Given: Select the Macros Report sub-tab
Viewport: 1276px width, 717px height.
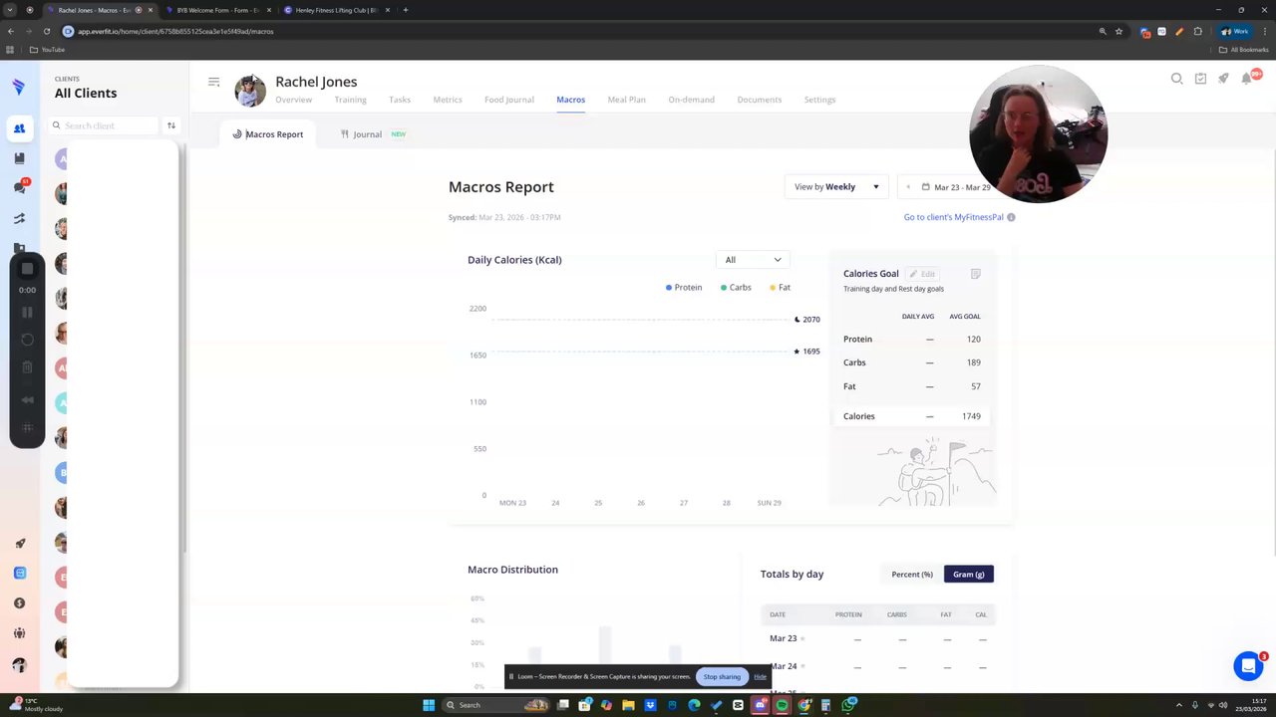Looking at the screenshot, I should [268, 134].
